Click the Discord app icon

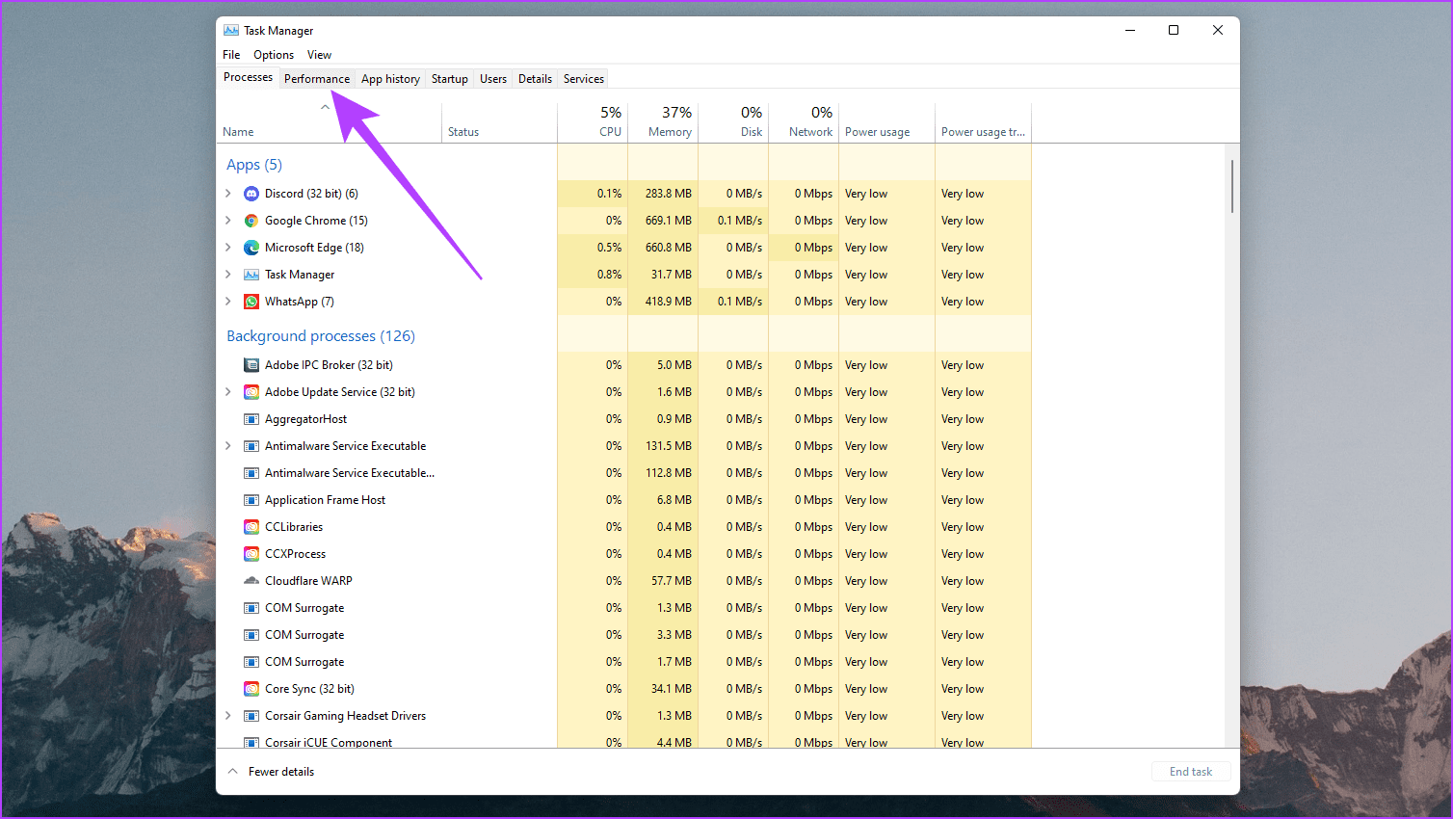coord(251,194)
